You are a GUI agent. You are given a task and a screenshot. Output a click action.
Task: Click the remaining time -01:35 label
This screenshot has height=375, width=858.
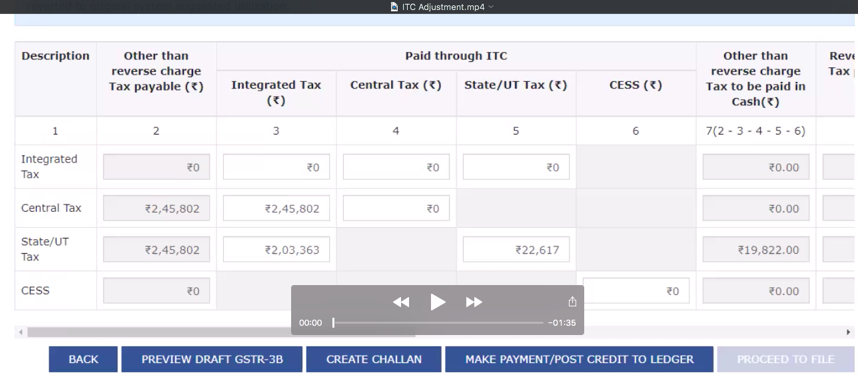pos(562,323)
